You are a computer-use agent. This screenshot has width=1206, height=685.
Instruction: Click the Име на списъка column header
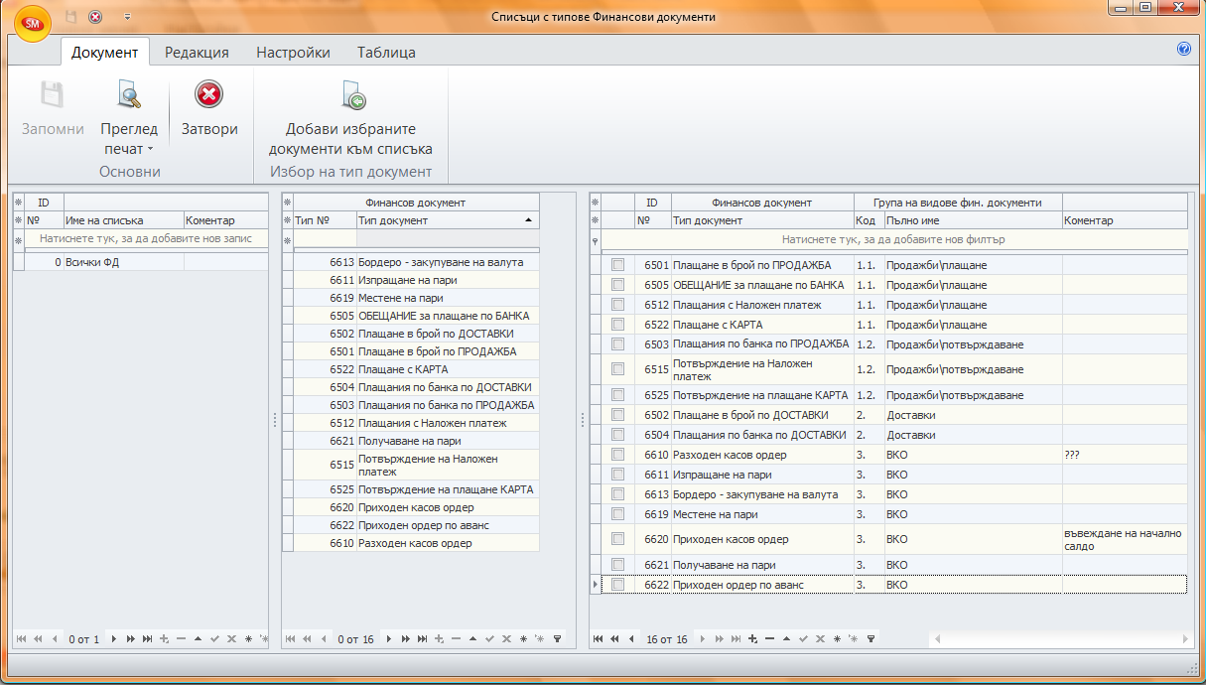[x=123, y=220]
